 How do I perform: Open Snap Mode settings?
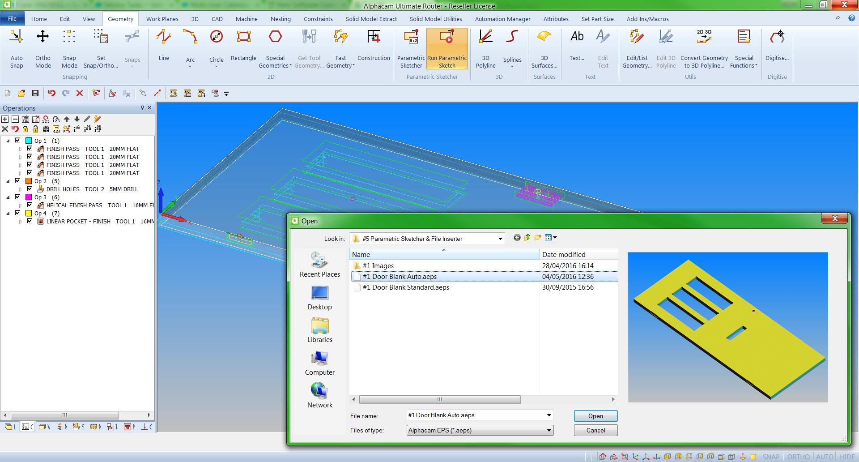(x=69, y=48)
